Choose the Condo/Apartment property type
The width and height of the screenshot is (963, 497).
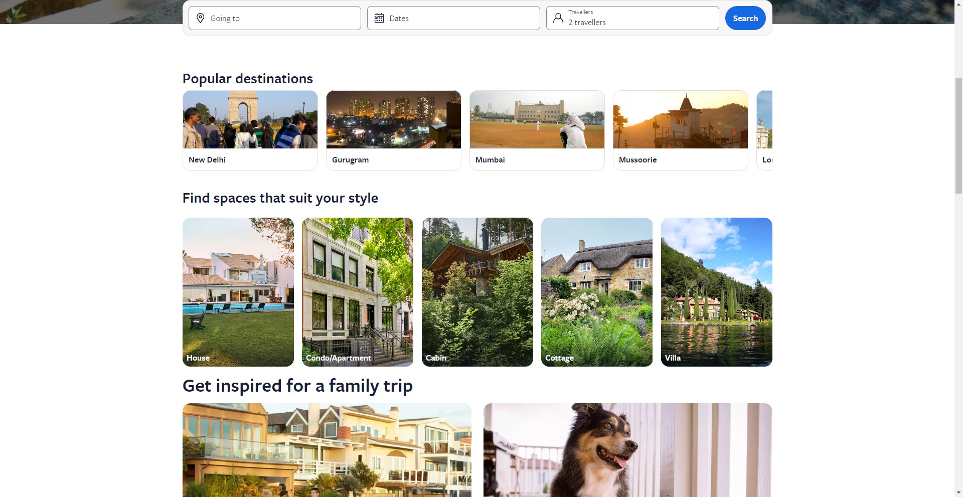(x=358, y=292)
